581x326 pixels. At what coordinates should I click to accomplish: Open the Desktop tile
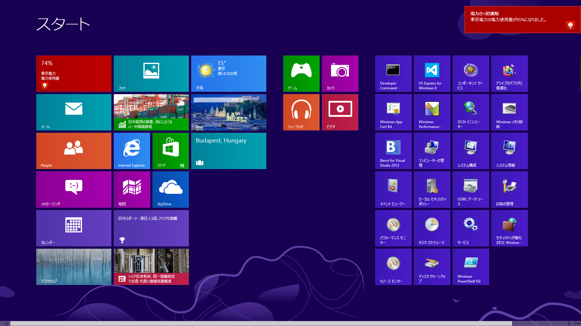pyautogui.click(x=74, y=267)
